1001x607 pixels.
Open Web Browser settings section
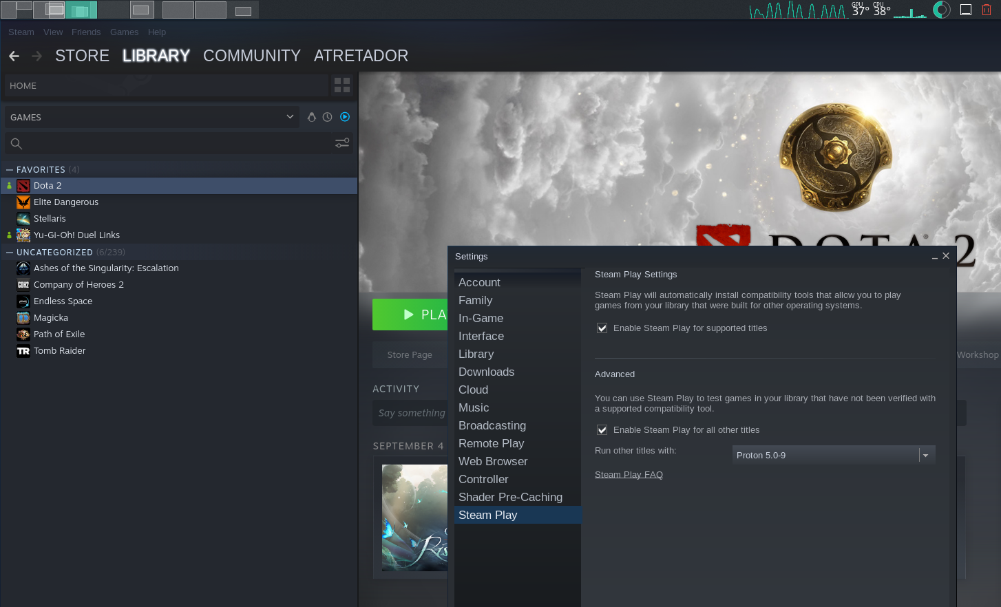click(518, 461)
